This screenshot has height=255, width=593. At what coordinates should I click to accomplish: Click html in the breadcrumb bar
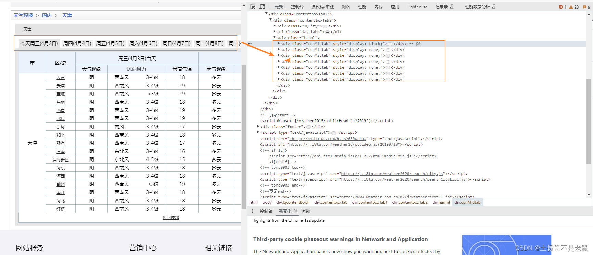254,202
